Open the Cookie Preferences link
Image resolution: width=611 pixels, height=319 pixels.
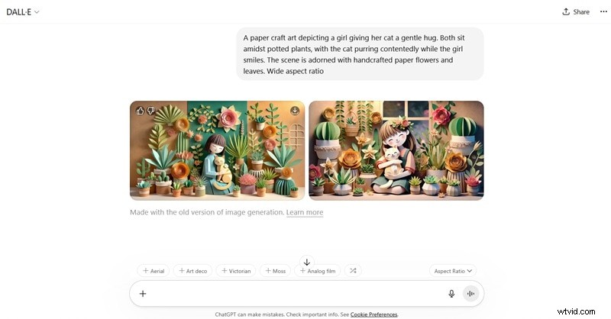point(373,314)
